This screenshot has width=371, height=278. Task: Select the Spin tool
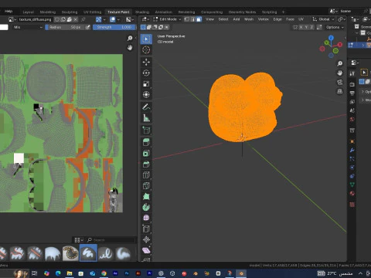click(146, 207)
